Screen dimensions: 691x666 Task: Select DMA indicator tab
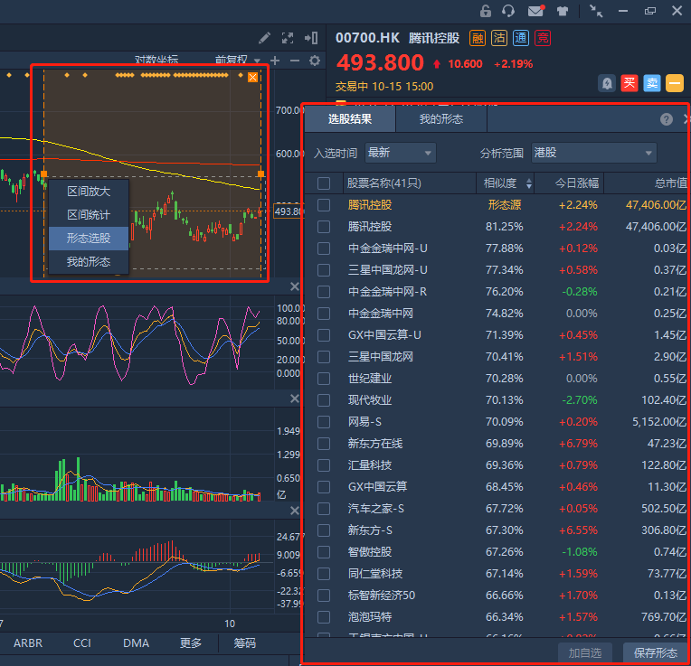pos(137,643)
